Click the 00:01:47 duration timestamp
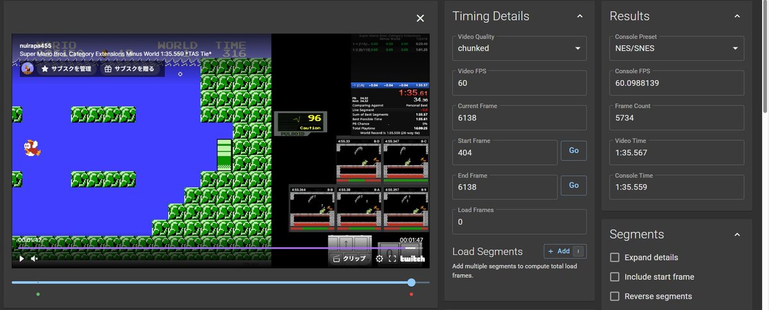This screenshot has width=769, height=310. pos(411,240)
